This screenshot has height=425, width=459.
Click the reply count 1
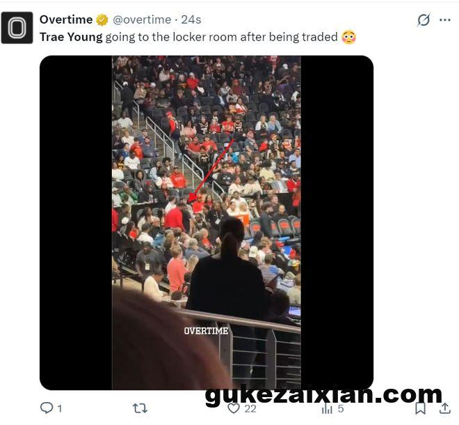60,408
